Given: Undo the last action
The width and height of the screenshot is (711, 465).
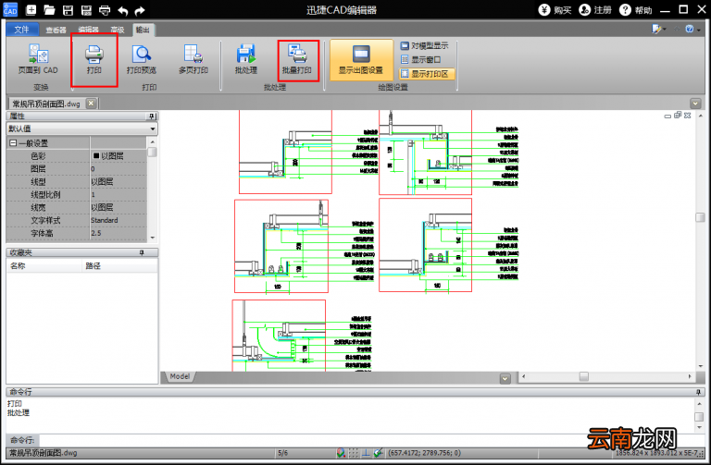Looking at the screenshot, I should (123, 10).
